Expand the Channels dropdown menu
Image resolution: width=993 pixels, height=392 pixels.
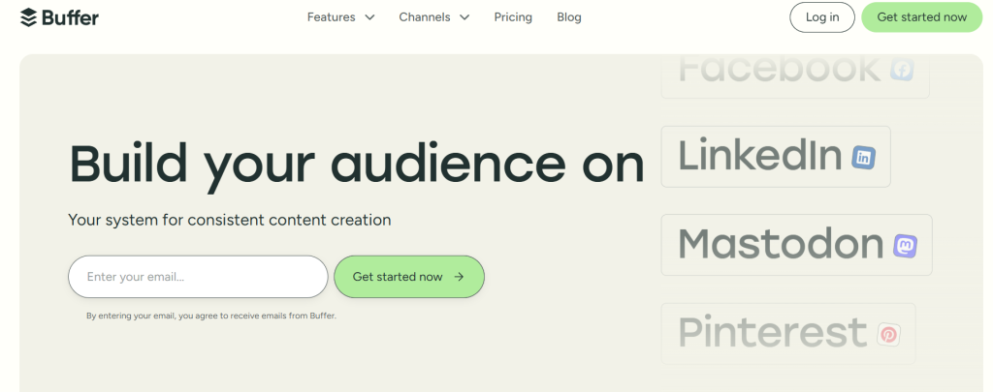433,17
